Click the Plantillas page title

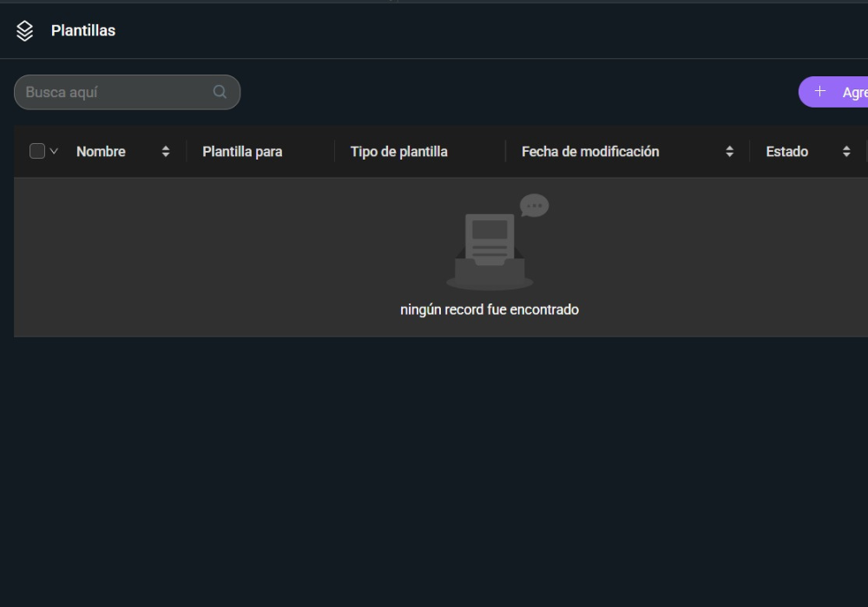83,30
